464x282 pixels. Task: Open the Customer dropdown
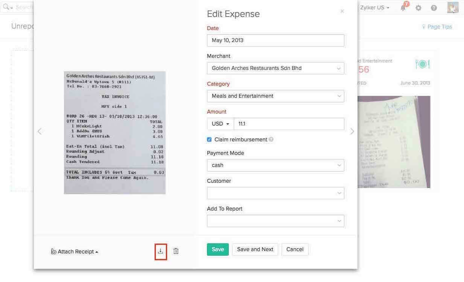275,193
